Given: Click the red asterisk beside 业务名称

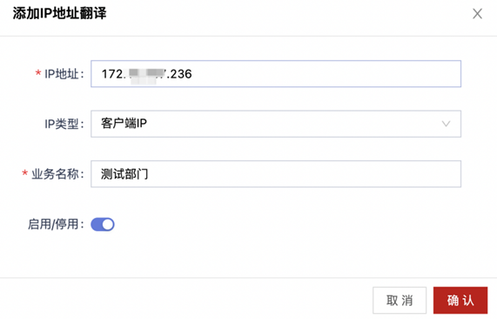Looking at the screenshot, I should (24, 173).
